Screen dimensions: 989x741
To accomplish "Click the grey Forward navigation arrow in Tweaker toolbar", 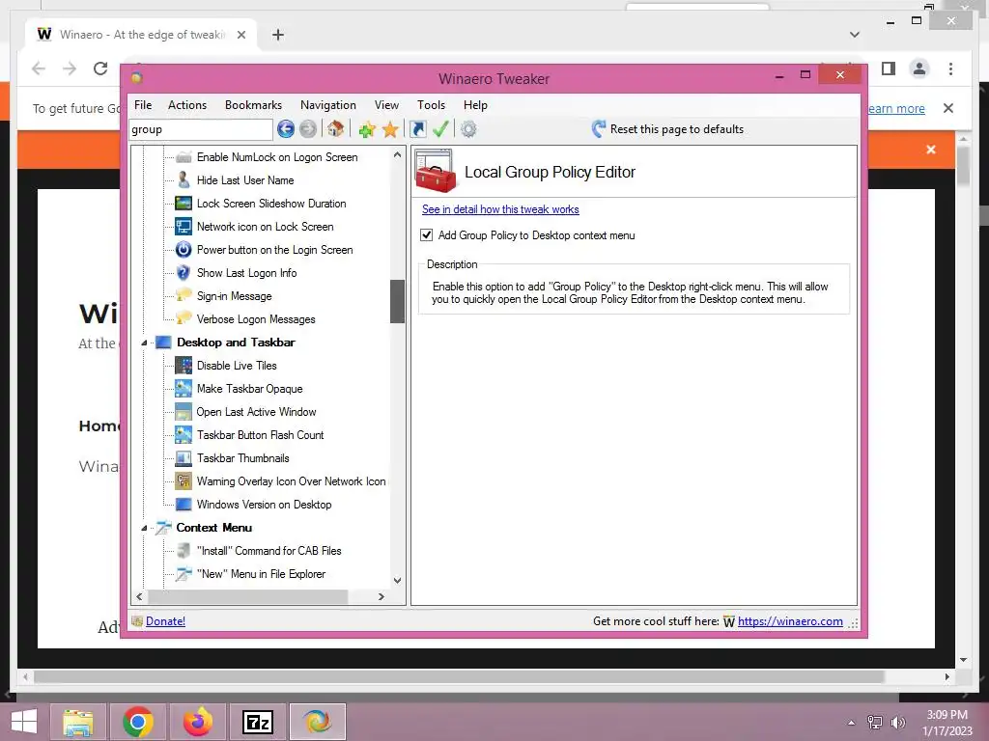I will coord(308,129).
